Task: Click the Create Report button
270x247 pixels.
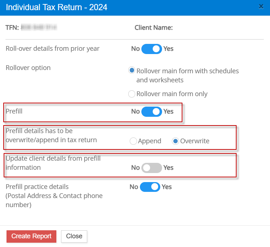Action: point(31,236)
